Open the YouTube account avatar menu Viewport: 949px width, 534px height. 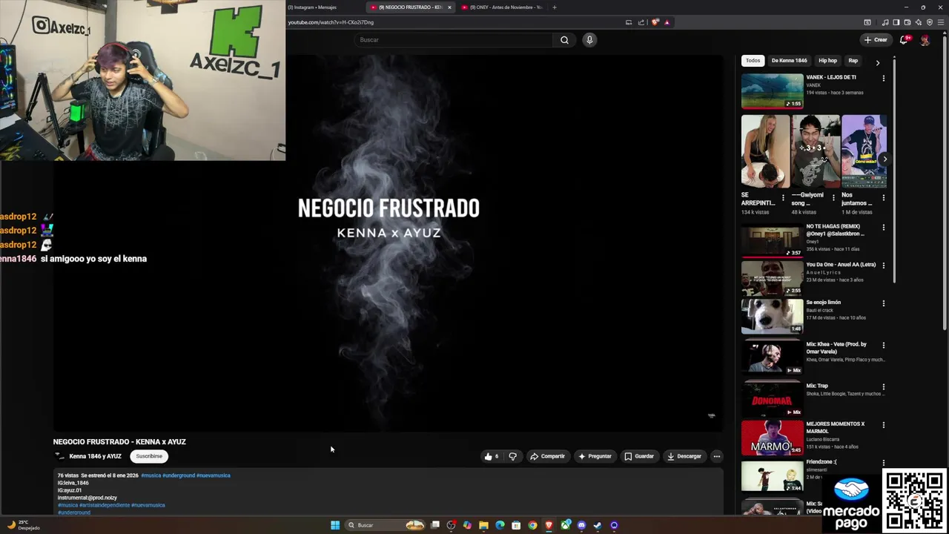point(925,40)
